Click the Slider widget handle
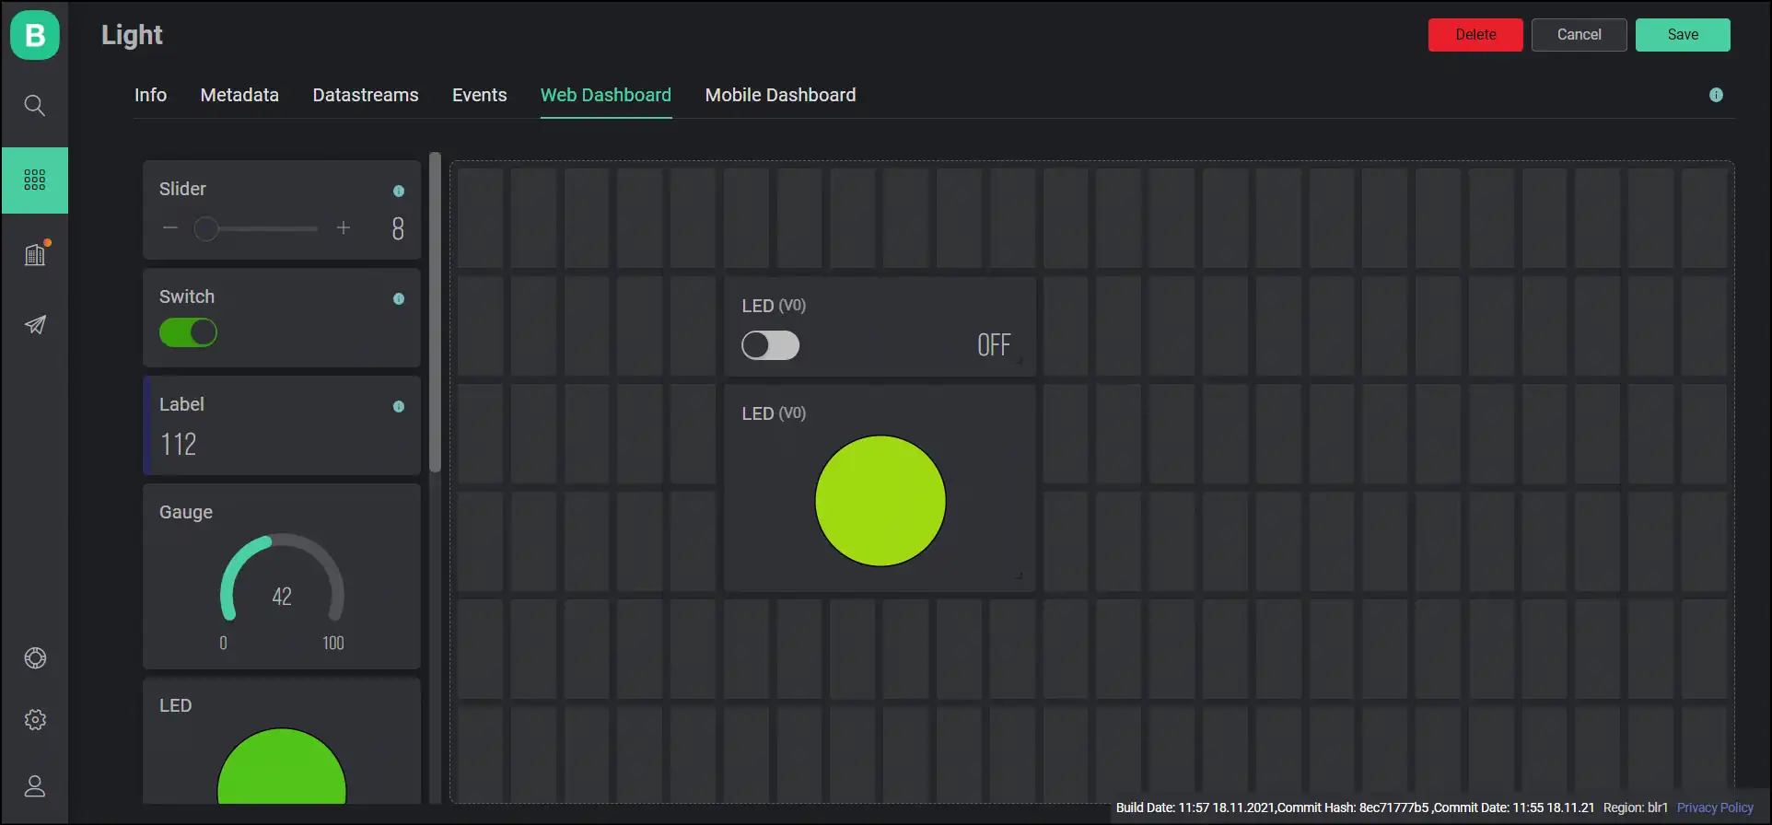Image resolution: width=1772 pixels, height=825 pixels. point(206,228)
